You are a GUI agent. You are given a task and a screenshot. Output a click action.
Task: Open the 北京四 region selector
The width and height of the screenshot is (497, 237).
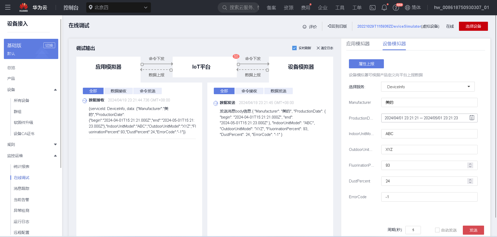tap(118, 8)
